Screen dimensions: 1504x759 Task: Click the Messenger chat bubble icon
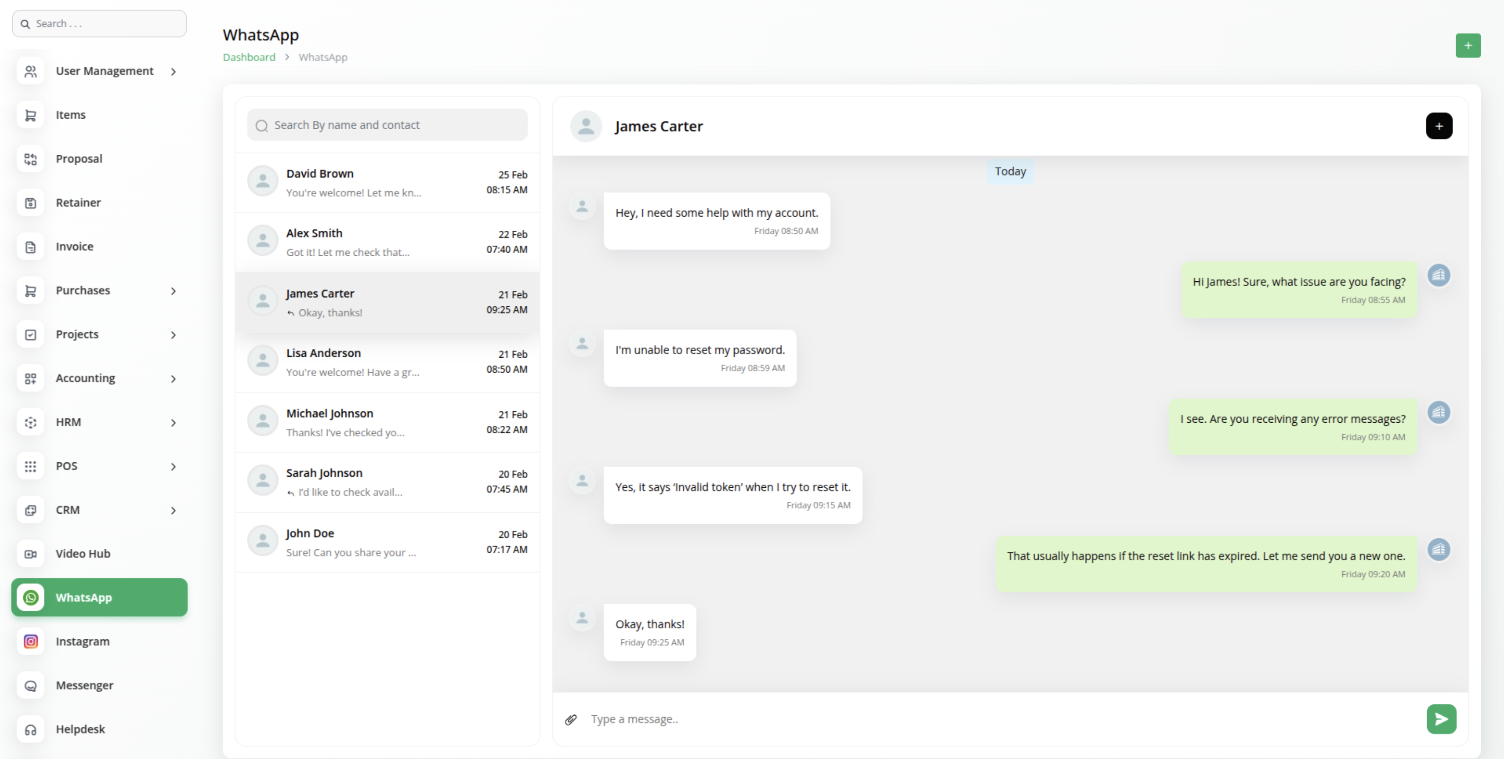pyautogui.click(x=30, y=685)
